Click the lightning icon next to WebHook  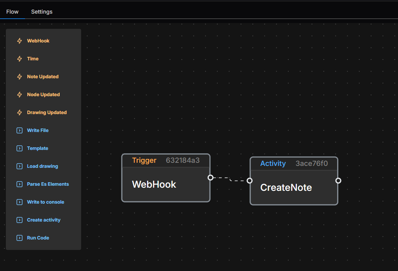point(20,41)
